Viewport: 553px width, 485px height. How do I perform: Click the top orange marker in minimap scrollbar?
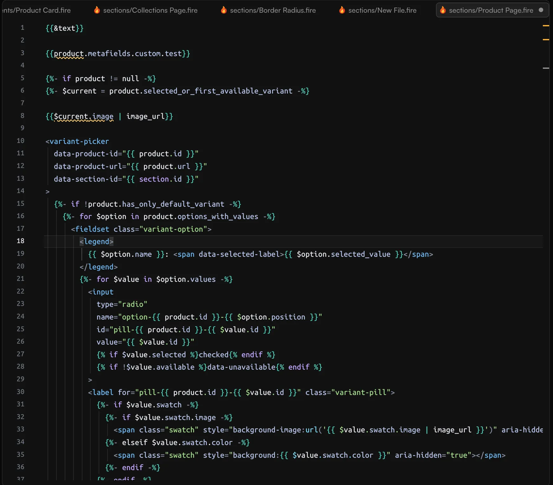(x=546, y=25)
